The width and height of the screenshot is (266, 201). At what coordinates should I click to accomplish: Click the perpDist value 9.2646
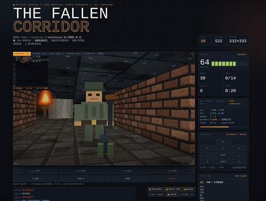click(x=214, y=119)
